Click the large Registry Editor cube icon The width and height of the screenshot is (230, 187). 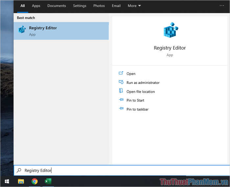point(171,30)
